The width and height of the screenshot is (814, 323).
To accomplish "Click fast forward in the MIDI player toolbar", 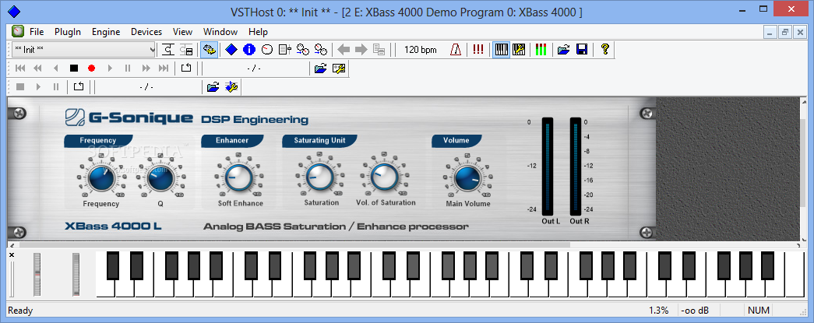I will pos(146,68).
